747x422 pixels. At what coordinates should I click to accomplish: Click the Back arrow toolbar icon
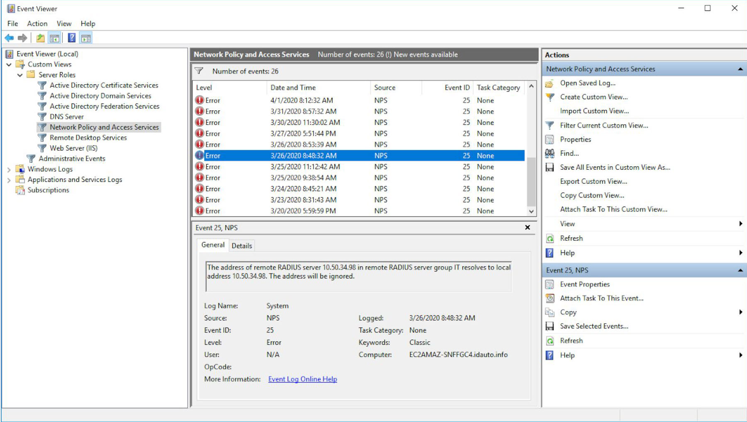click(x=9, y=38)
